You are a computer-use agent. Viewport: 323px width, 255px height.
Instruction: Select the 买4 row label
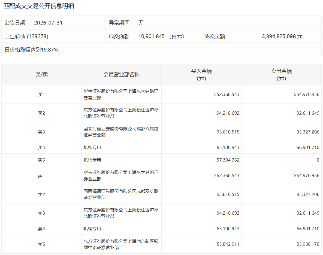(41, 147)
